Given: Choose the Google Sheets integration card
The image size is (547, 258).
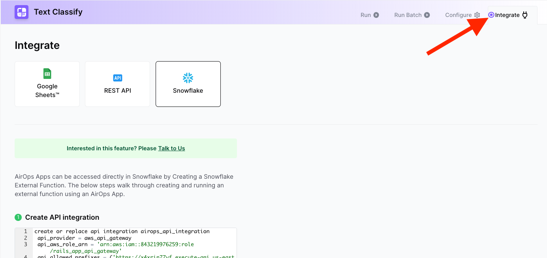Looking at the screenshot, I should coord(47,84).
